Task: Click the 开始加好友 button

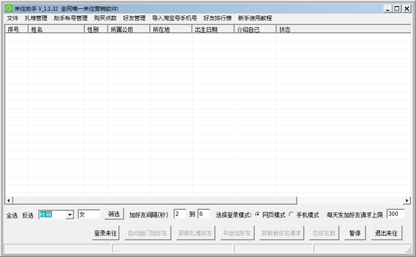Action: [237, 233]
